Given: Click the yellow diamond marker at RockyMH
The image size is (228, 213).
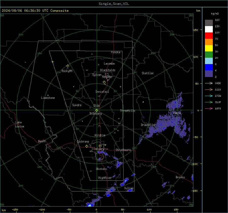Looking at the screenshot, I should [68, 66].
